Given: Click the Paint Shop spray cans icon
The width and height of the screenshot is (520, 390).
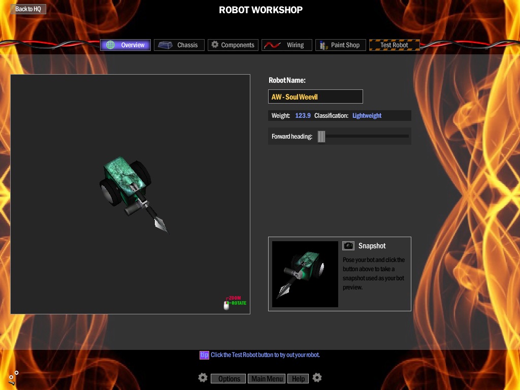Looking at the screenshot, I should pos(323,45).
